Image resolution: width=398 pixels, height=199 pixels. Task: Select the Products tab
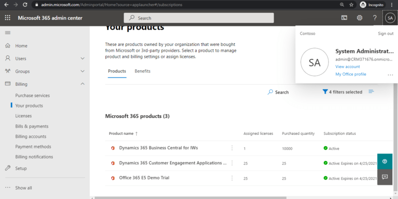pos(117,71)
